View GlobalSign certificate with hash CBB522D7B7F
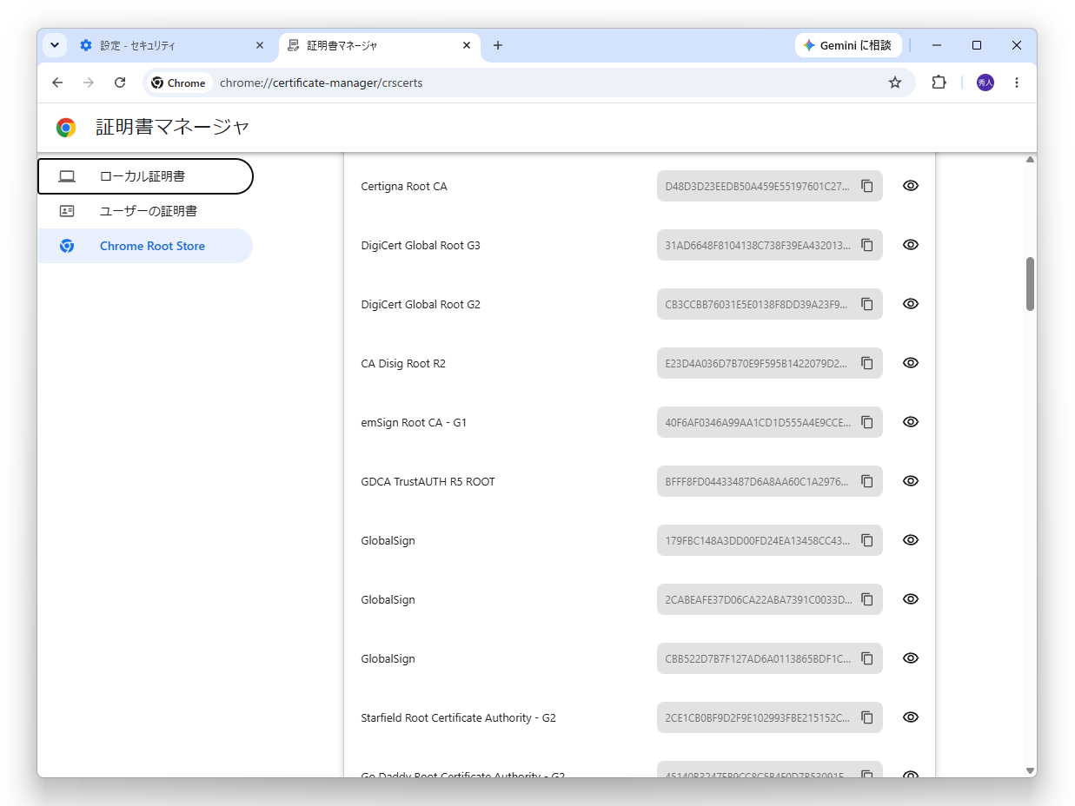 tap(911, 658)
